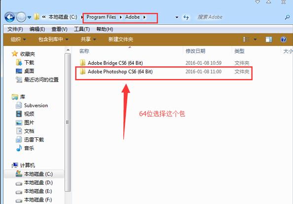293x204 pixels.
Task: Click the 计算机 monitor icon
Action: click(x=15, y=165)
